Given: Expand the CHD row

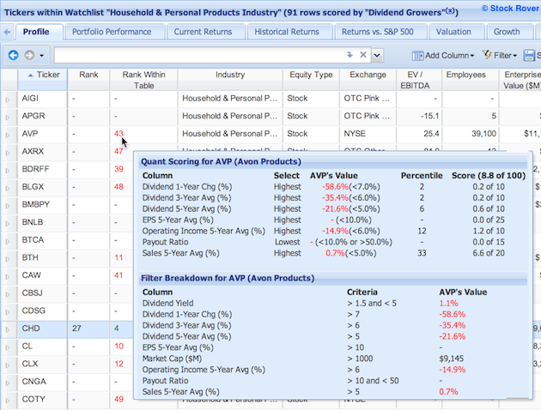Looking at the screenshot, I should [8, 329].
